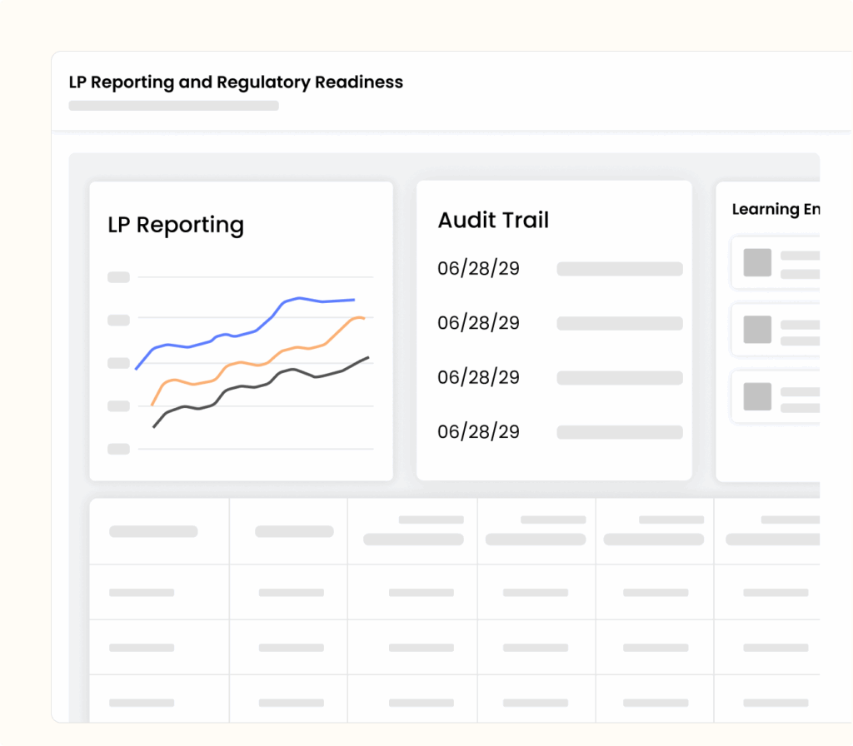Screen dimensions: 853x746
Task: Click the placeholder bar beside the last audit date
Action: pos(619,432)
